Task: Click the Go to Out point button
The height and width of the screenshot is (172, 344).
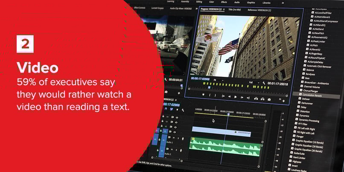Action: click(248, 98)
